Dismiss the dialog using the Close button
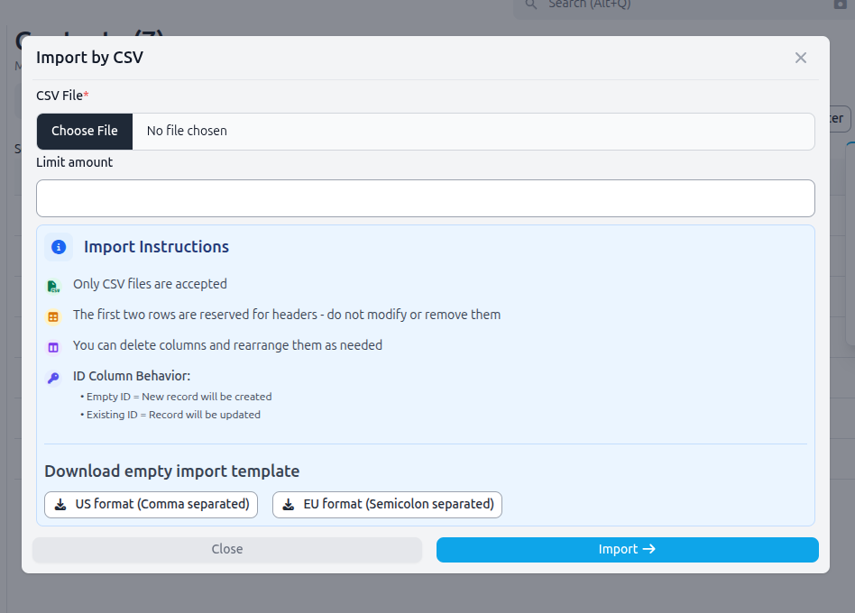 pos(227,549)
